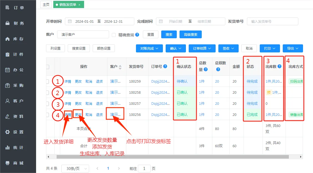Open the 设置 gear icon

pos(7,132)
